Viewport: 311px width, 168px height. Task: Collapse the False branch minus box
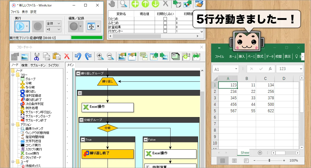coord(145,140)
